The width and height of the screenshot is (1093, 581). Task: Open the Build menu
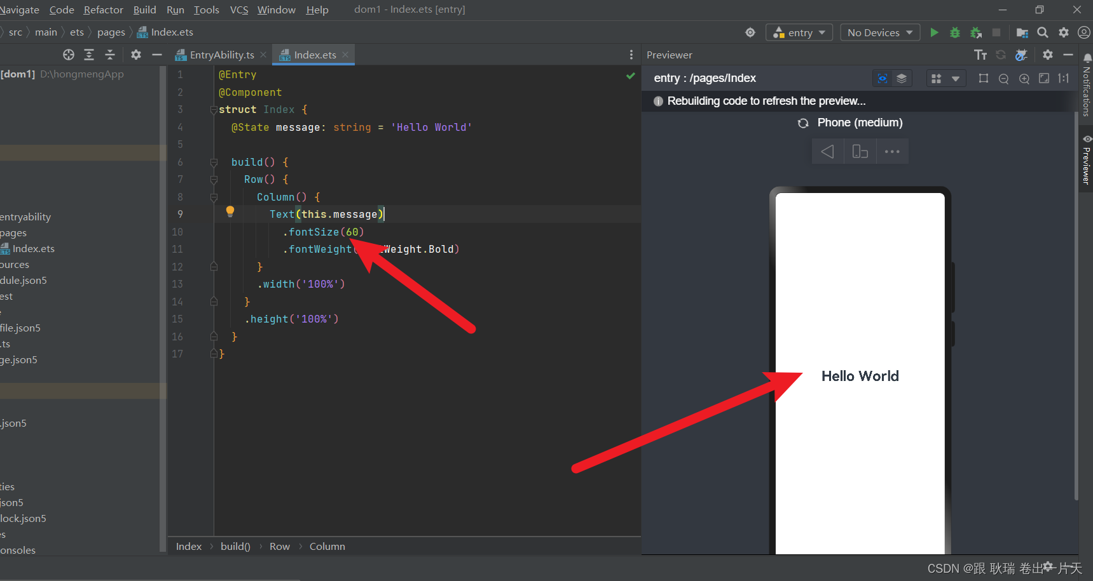tap(144, 10)
